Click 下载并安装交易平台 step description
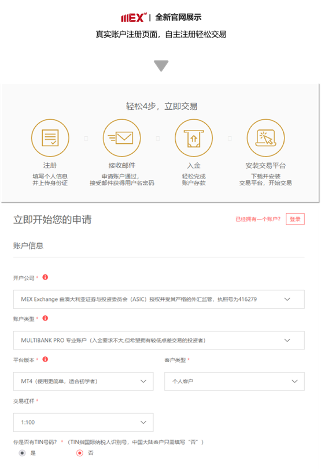Screen dimensions: 321x469 (x=265, y=180)
